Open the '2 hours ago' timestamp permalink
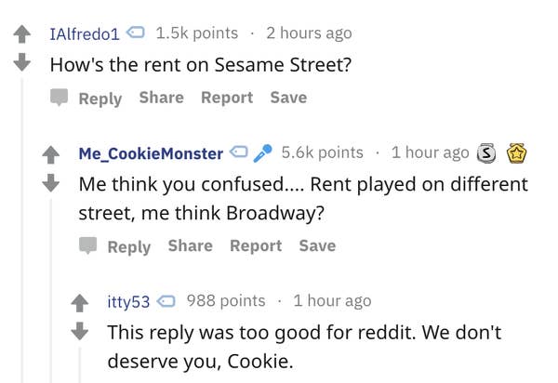The width and height of the screenshot is (558, 383). pos(309,33)
